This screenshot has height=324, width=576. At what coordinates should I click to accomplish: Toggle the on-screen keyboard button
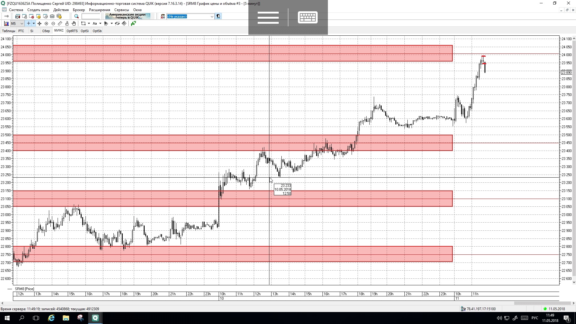pos(307,17)
